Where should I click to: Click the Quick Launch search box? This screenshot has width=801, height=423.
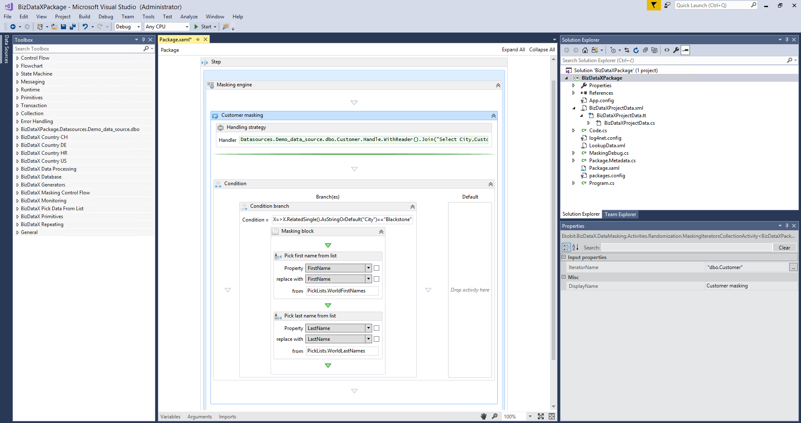(713, 5)
